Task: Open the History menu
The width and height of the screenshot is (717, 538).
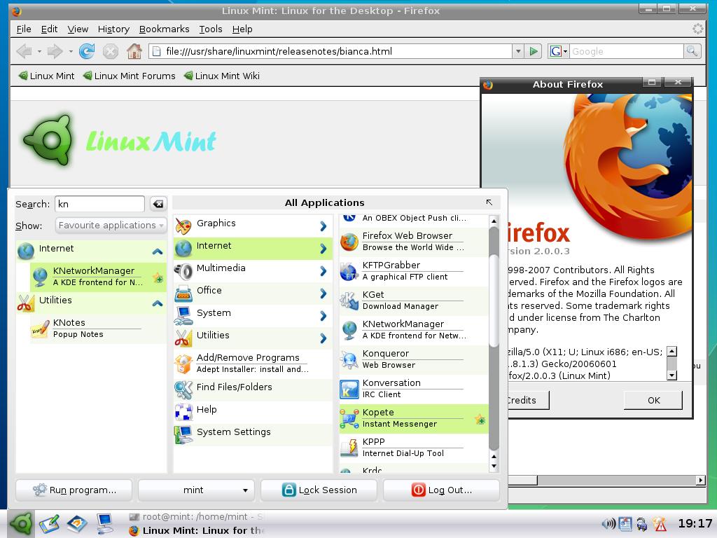Action: (113, 29)
